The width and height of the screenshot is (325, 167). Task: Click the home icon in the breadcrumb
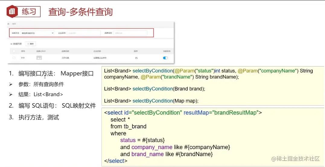point(8,24)
